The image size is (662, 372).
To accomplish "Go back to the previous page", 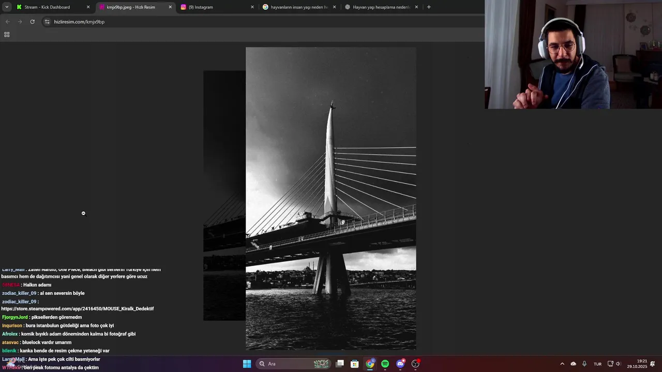I will click(x=7, y=22).
